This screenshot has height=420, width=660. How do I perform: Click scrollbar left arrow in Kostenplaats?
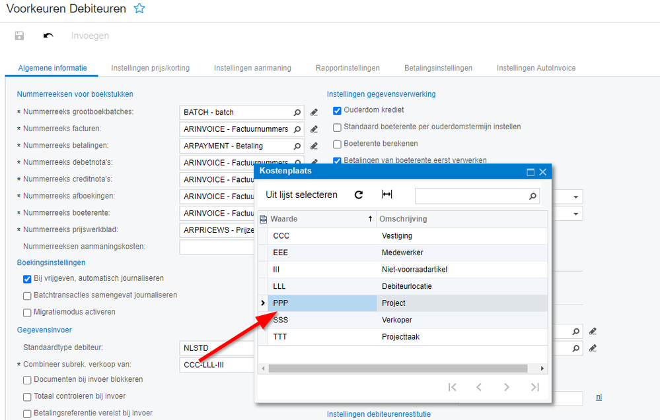coord(264,369)
